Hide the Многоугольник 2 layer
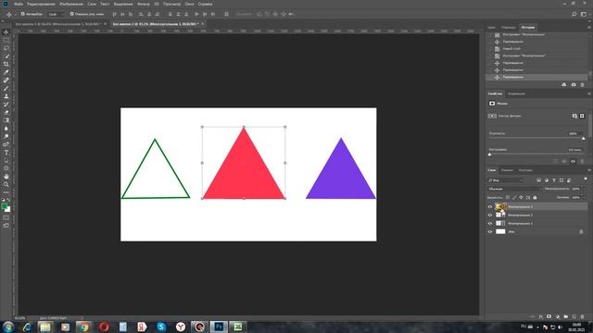 (490, 216)
